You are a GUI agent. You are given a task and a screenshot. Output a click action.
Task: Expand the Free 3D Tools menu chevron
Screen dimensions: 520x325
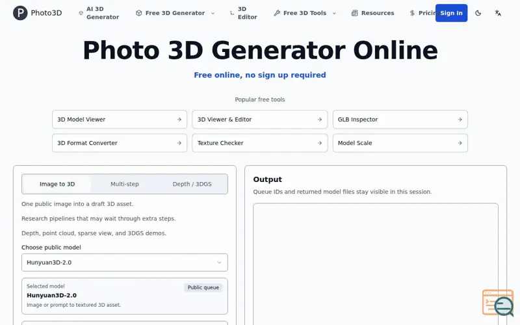point(334,13)
